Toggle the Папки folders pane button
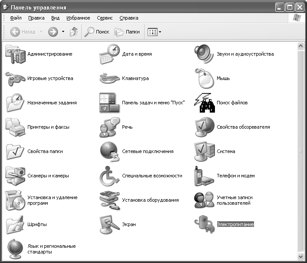The width and height of the screenshot is (307, 263). tap(127, 32)
